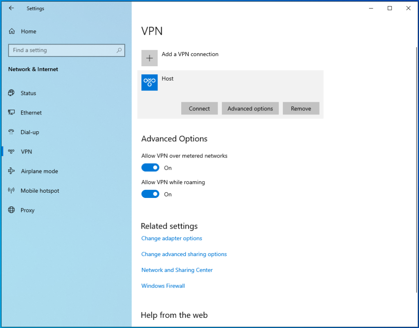Click the Host VPN connection icon
Viewport: 419px width, 328px height.
pyautogui.click(x=149, y=82)
